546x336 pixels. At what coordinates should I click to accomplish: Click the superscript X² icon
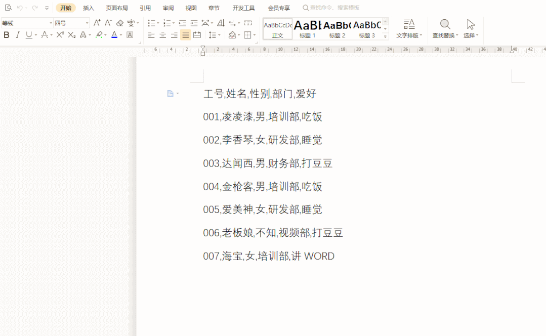[60, 35]
